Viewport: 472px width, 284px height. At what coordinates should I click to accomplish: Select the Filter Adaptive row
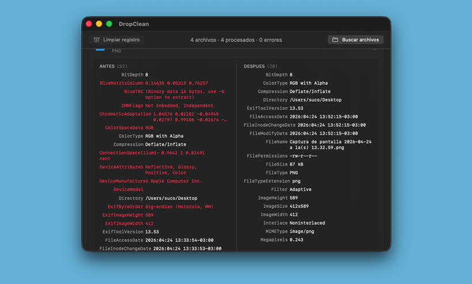[291, 190]
